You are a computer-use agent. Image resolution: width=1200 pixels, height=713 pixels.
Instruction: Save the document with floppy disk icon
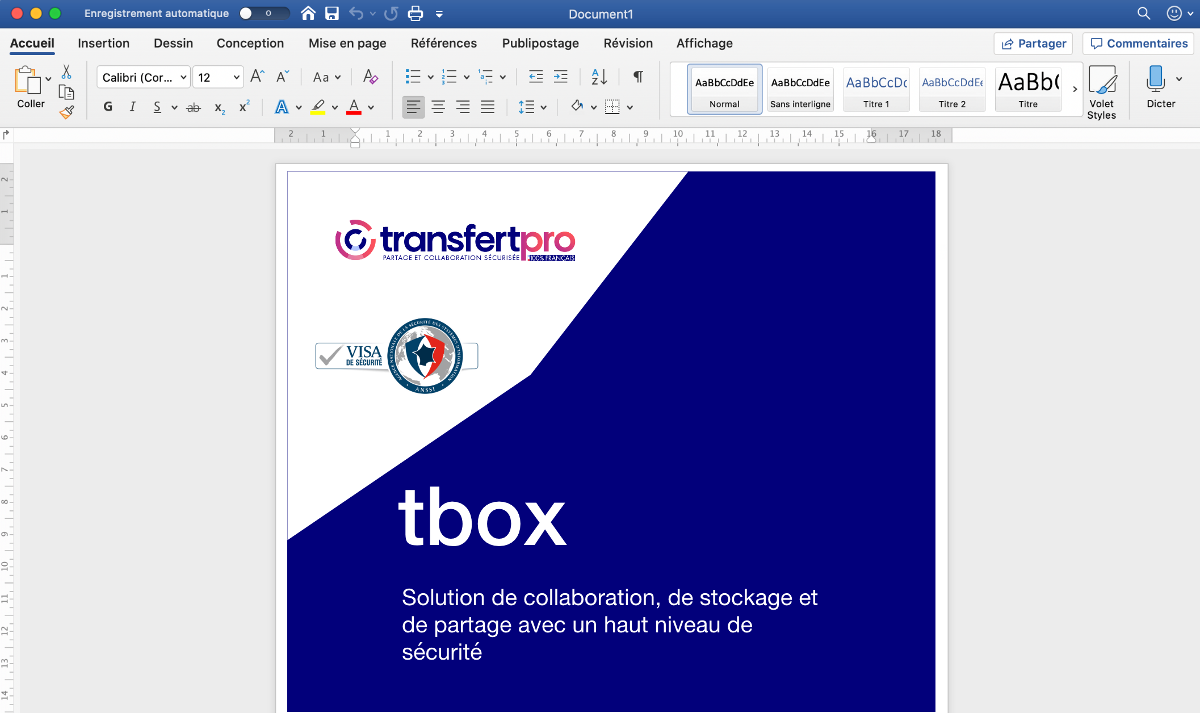pos(332,13)
